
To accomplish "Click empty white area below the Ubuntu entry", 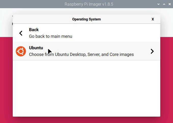I will point(86,89).
